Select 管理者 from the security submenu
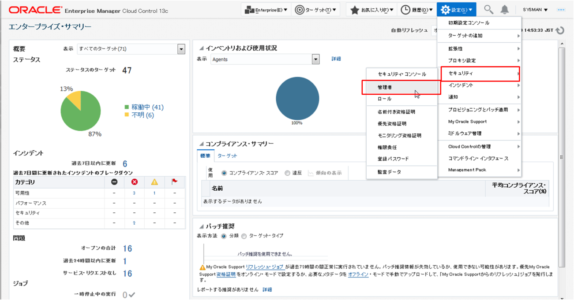Screen dimensions: 574x300 (x=402, y=87)
